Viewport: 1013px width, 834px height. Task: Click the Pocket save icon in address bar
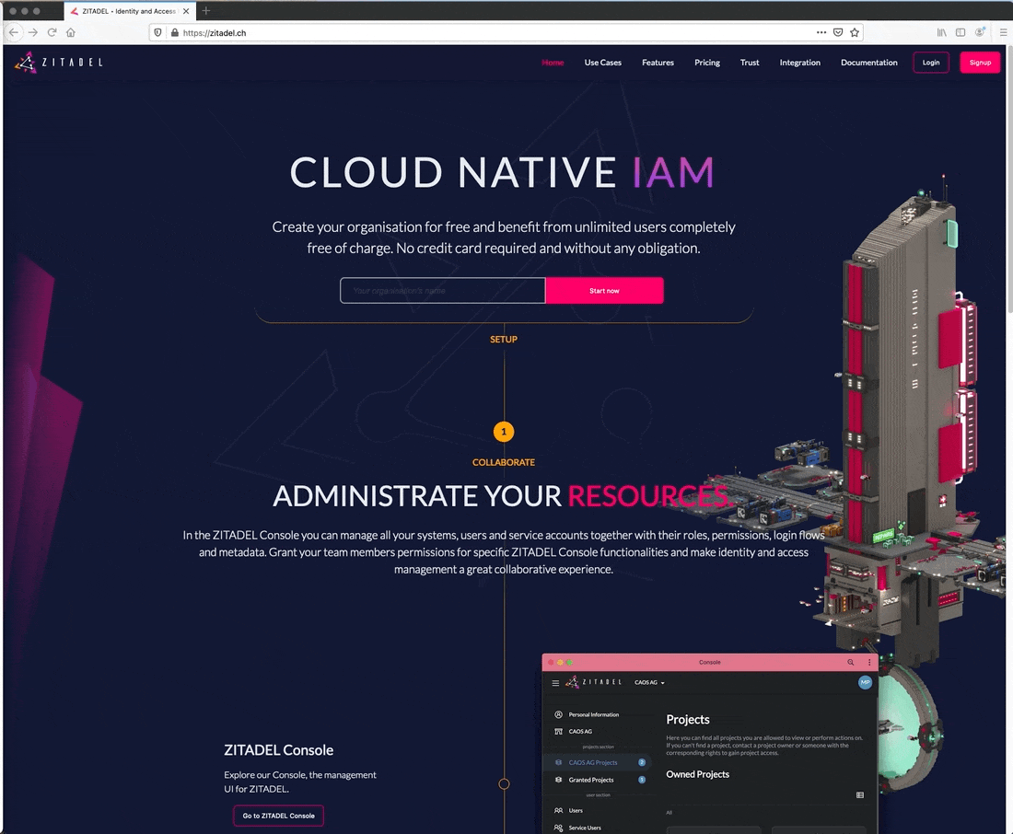tap(838, 32)
